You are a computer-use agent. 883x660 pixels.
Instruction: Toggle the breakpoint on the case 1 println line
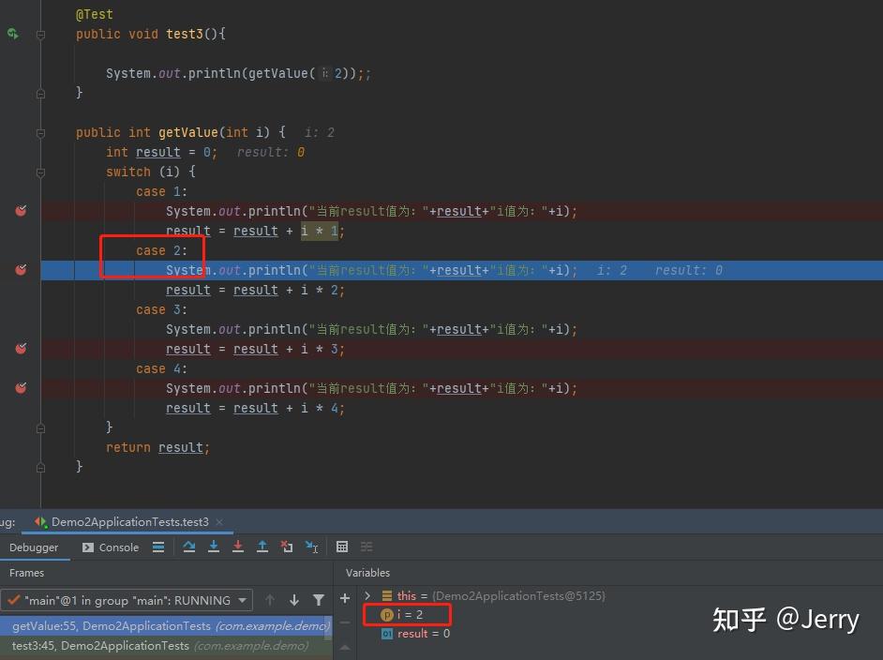click(x=20, y=210)
